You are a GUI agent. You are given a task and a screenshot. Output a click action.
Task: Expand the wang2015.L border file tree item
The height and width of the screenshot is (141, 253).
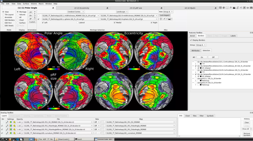tap(193, 78)
